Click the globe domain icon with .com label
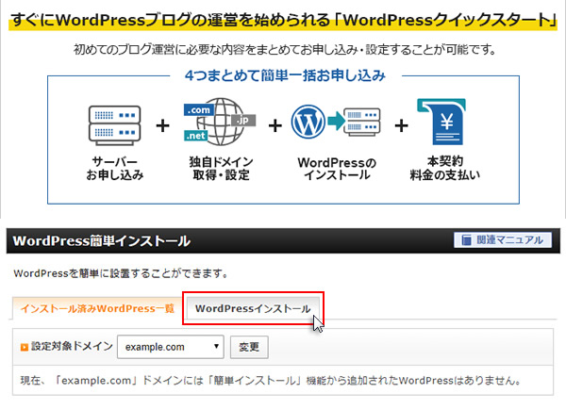Viewport: 566px width, 410px height. pyautogui.click(x=220, y=122)
